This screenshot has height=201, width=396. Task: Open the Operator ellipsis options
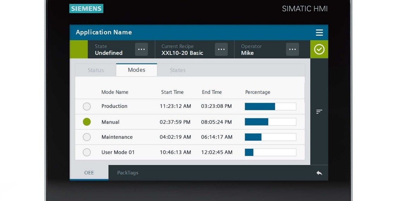coord(292,49)
